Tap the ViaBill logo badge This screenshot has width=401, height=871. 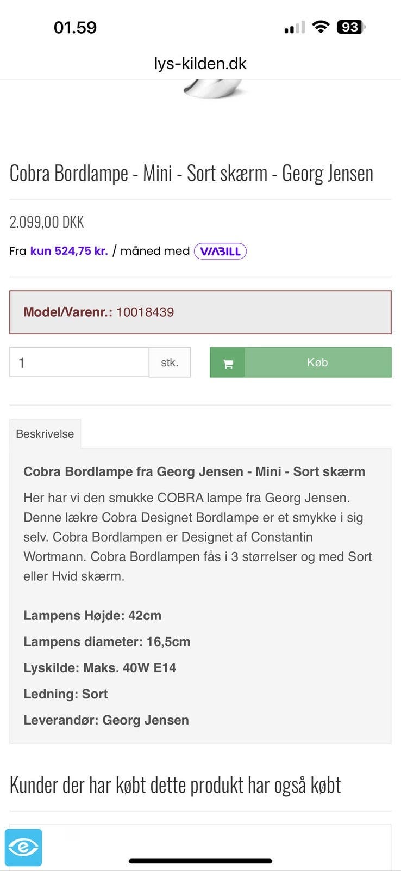point(220,251)
